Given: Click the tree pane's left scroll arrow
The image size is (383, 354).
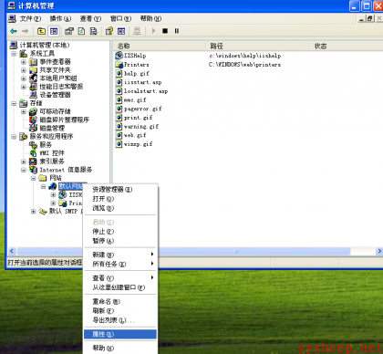Looking at the screenshot, I should pyautogui.click(x=12, y=251).
